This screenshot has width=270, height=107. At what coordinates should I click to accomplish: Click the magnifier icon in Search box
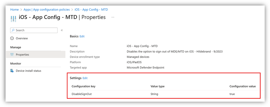point(13,30)
